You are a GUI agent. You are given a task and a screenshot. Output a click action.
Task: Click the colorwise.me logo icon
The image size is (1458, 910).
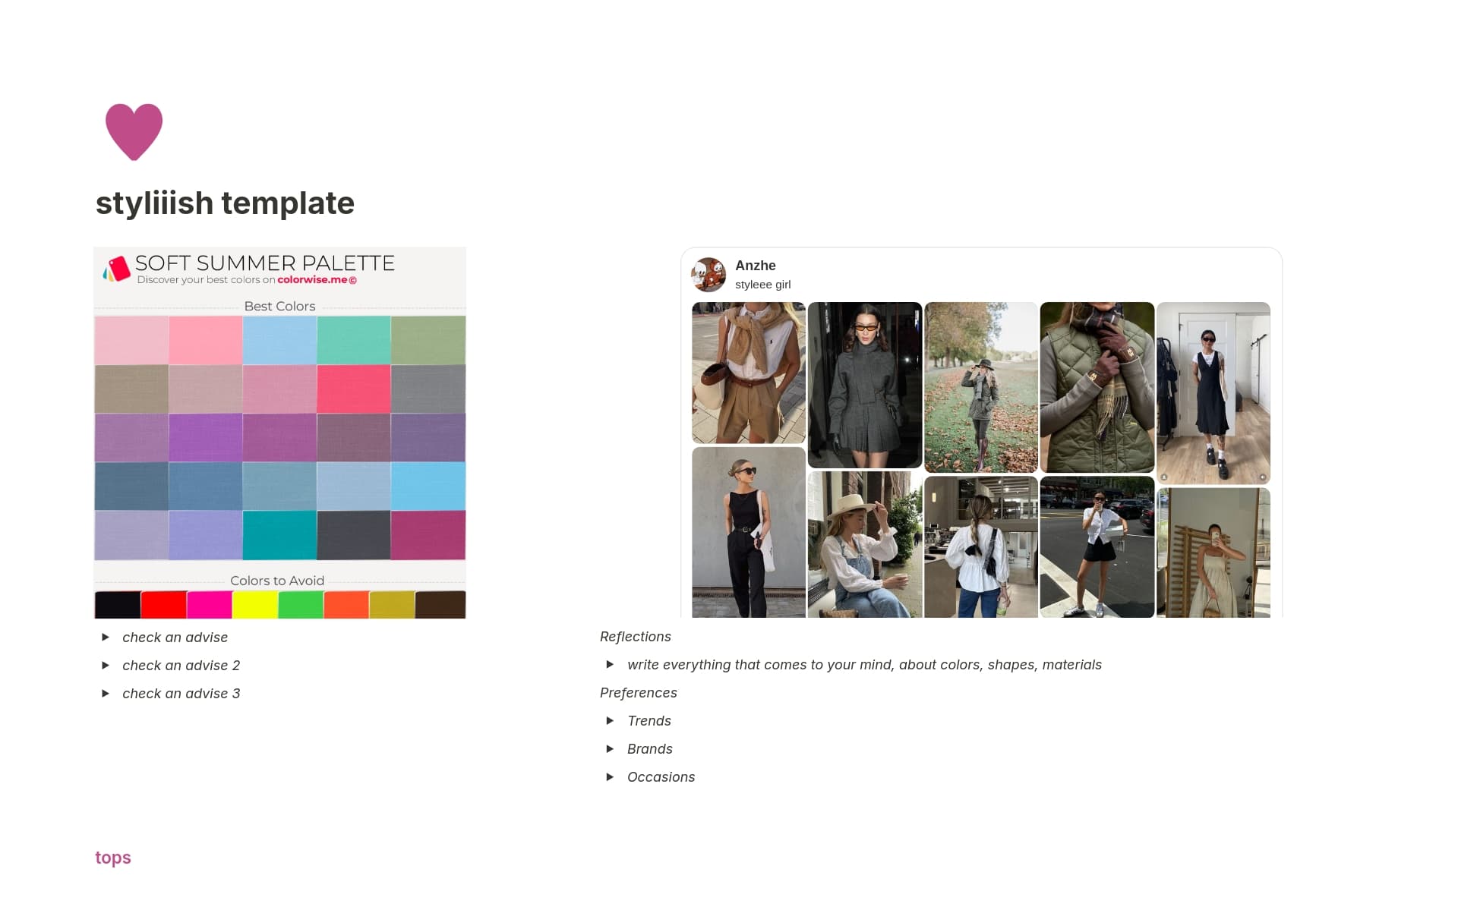coord(117,269)
